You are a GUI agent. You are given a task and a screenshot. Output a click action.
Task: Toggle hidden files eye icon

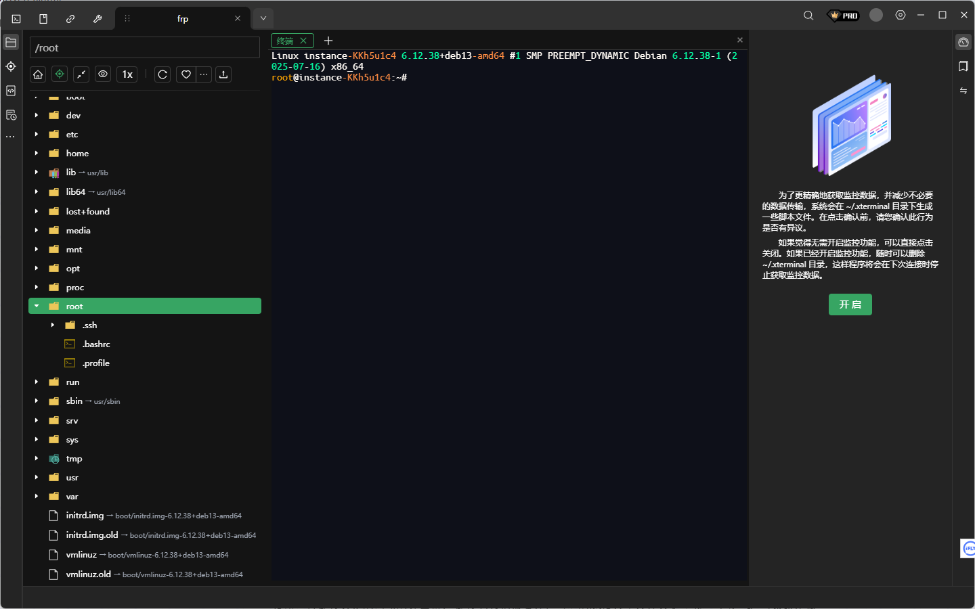[x=103, y=74]
